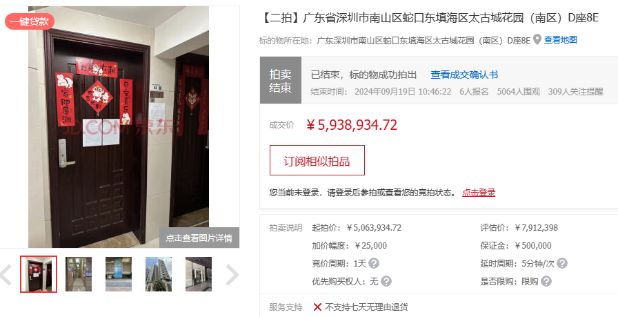Click the 订阅相似拍品 button
Image resolution: width=618 pixels, height=317 pixels.
coord(317,160)
